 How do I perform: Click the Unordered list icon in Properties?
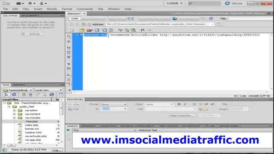pos(194,104)
